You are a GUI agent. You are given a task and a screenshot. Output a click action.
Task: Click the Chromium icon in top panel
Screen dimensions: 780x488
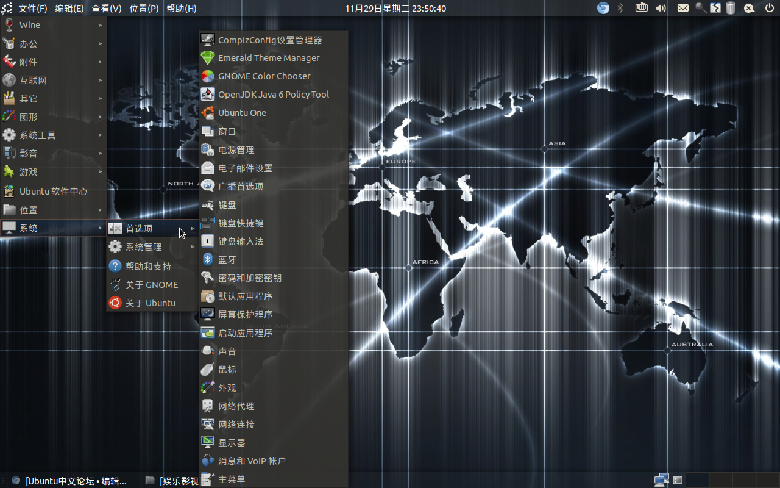click(603, 8)
